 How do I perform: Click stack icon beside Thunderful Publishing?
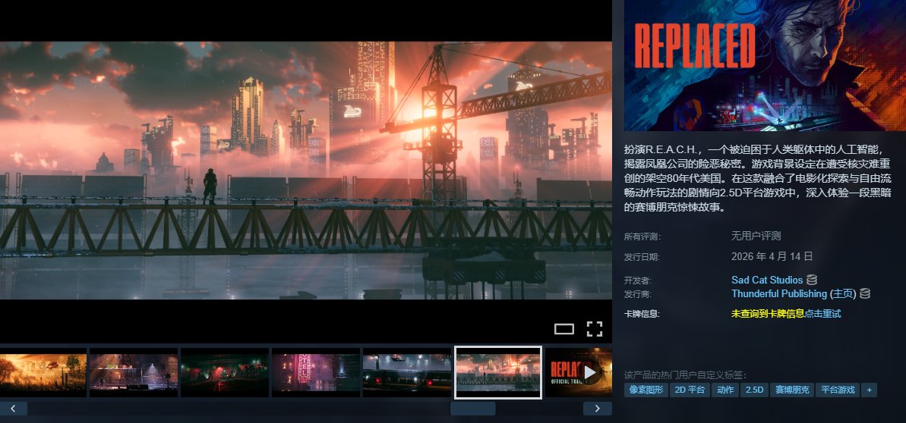click(864, 293)
